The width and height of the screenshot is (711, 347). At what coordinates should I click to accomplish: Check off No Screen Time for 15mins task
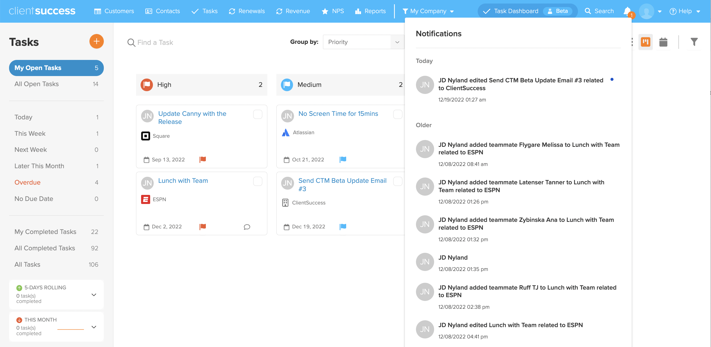pos(398,114)
